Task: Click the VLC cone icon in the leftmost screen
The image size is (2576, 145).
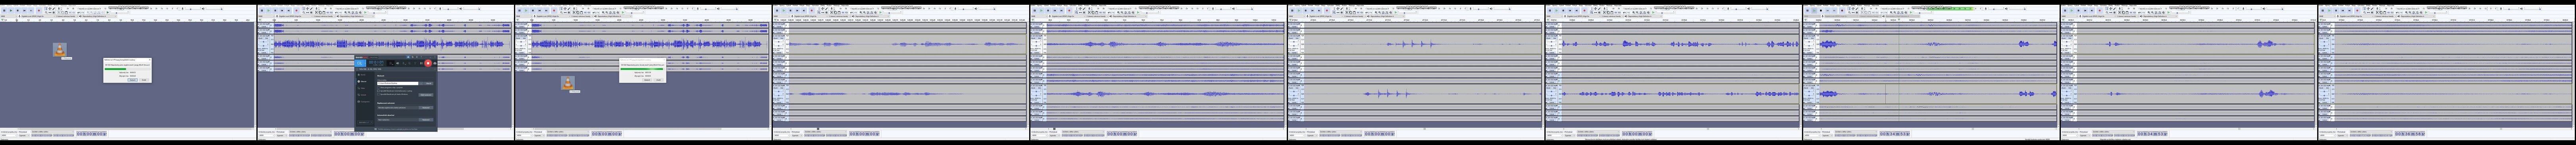Action: coord(60,50)
